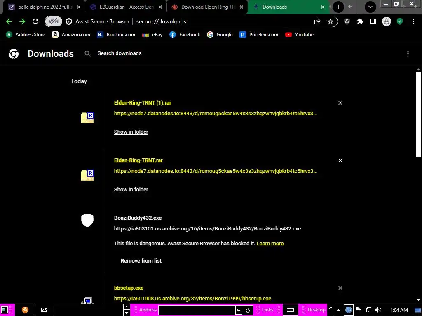
Task: Open the Facebook bookmark
Action: [185, 35]
